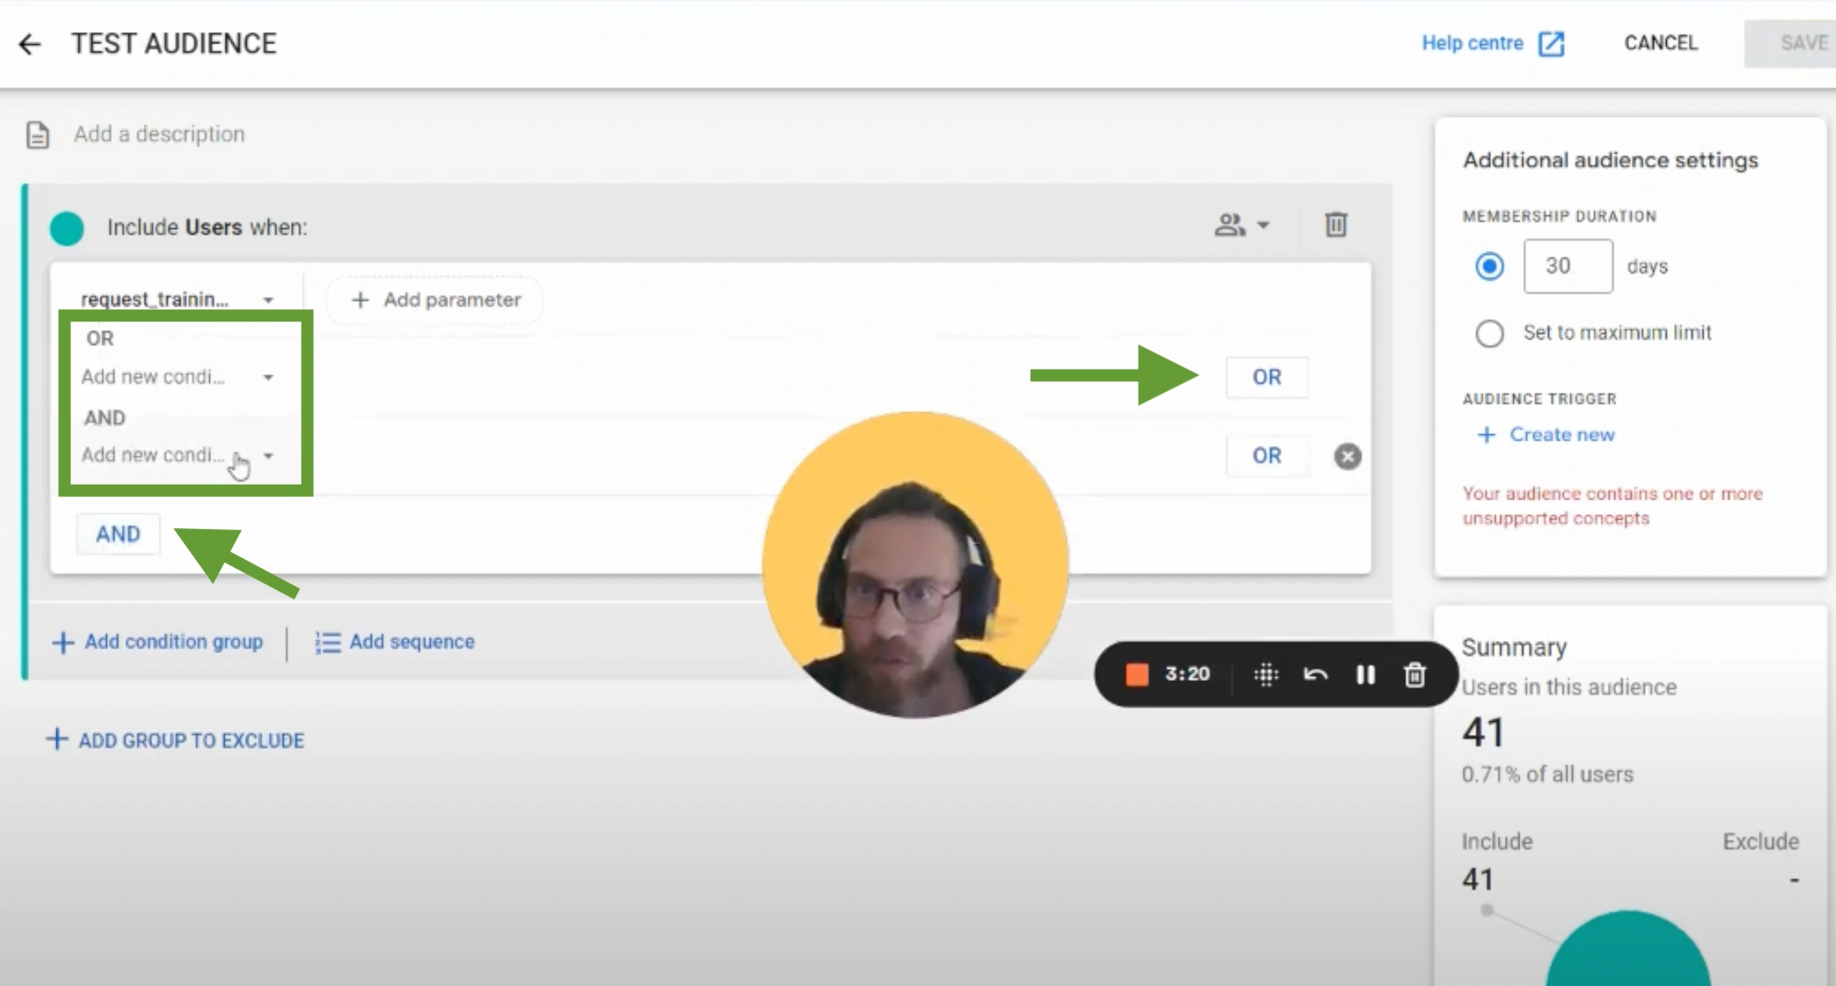
Task: Click the plus icon beside ADD GROUP TO EXCLUDE
Action: pos(56,740)
